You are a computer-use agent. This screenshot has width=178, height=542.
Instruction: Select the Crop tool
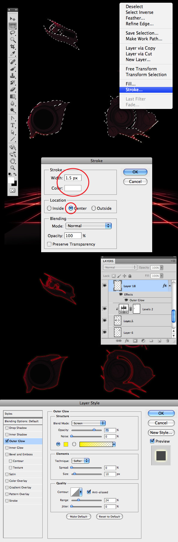(13, 46)
